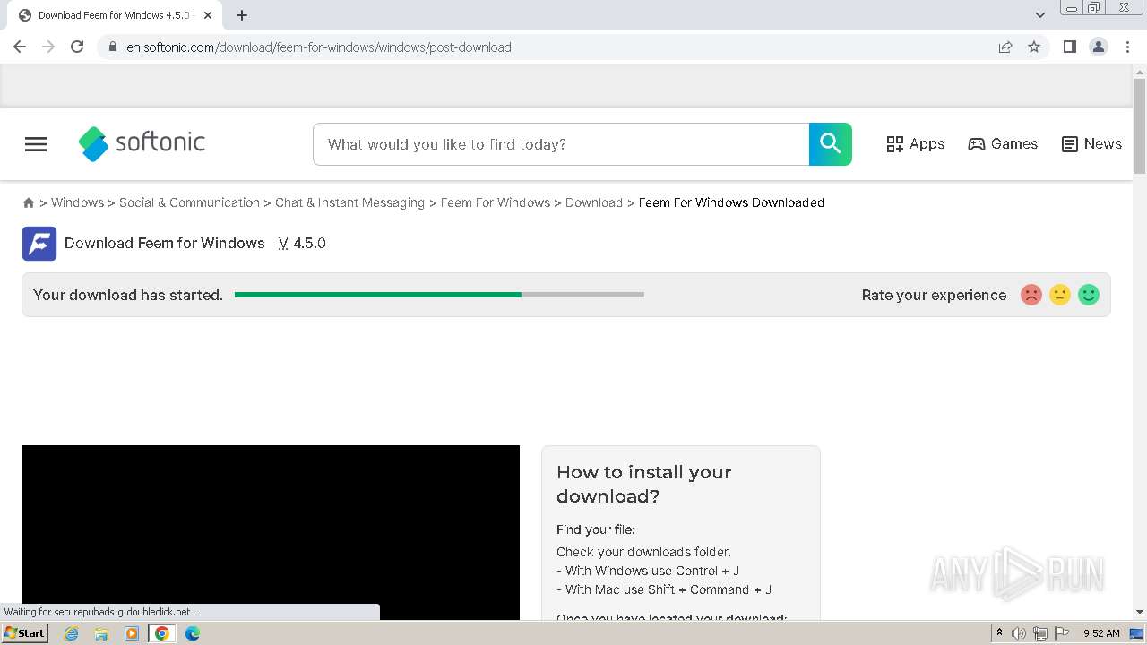Image resolution: width=1147 pixels, height=645 pixels.
Task: Open Chat & Instant Messaging breadcrumb
Action: (349, 202)
